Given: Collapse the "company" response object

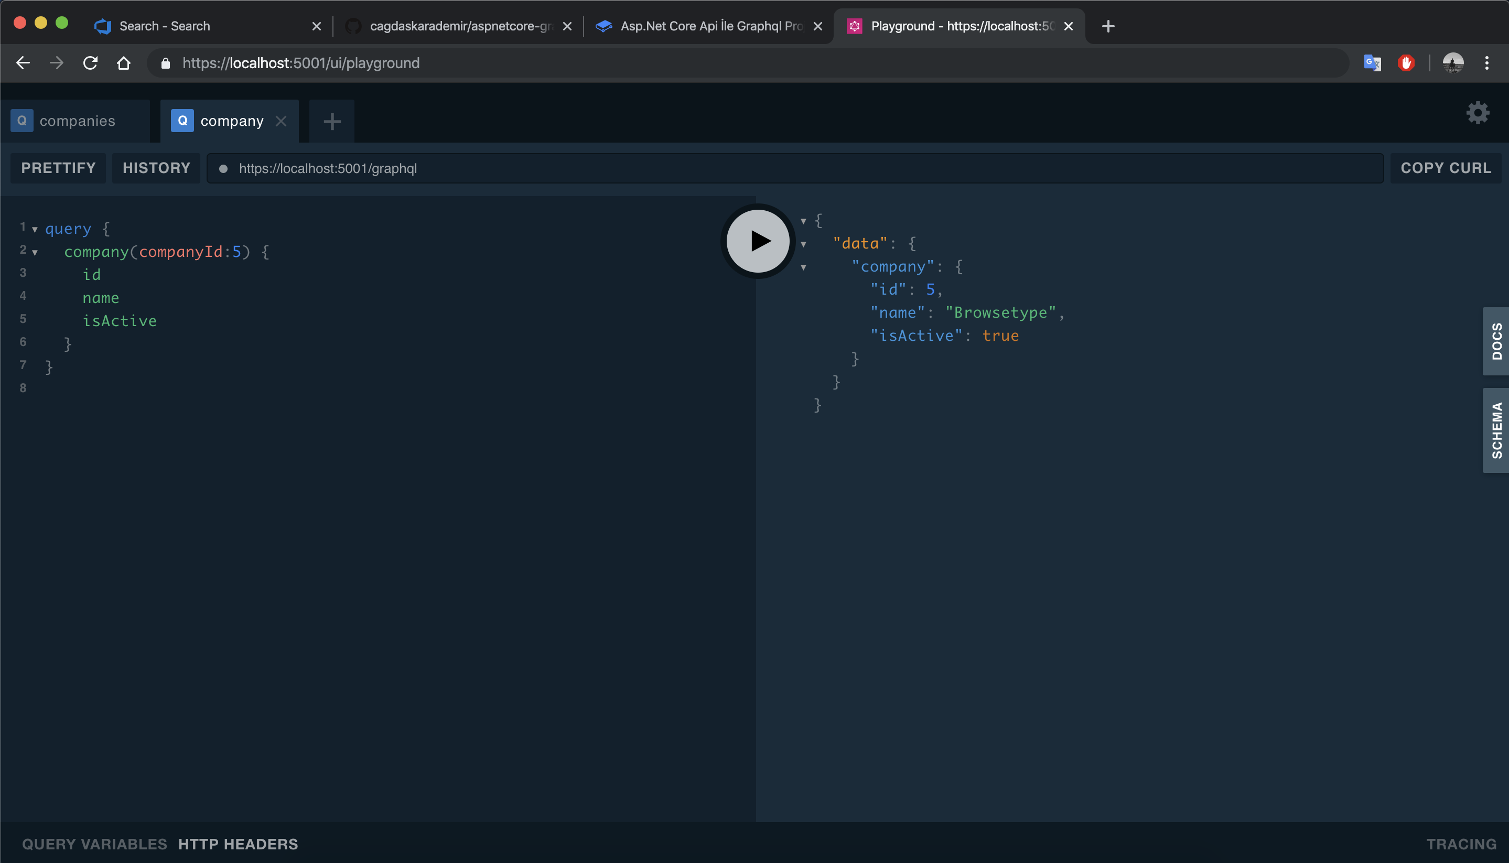Looking at the screenshot, I should click(x=803, y=267).
